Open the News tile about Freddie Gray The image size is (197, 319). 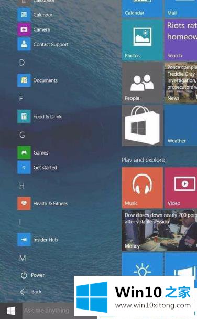pos(181,83)
